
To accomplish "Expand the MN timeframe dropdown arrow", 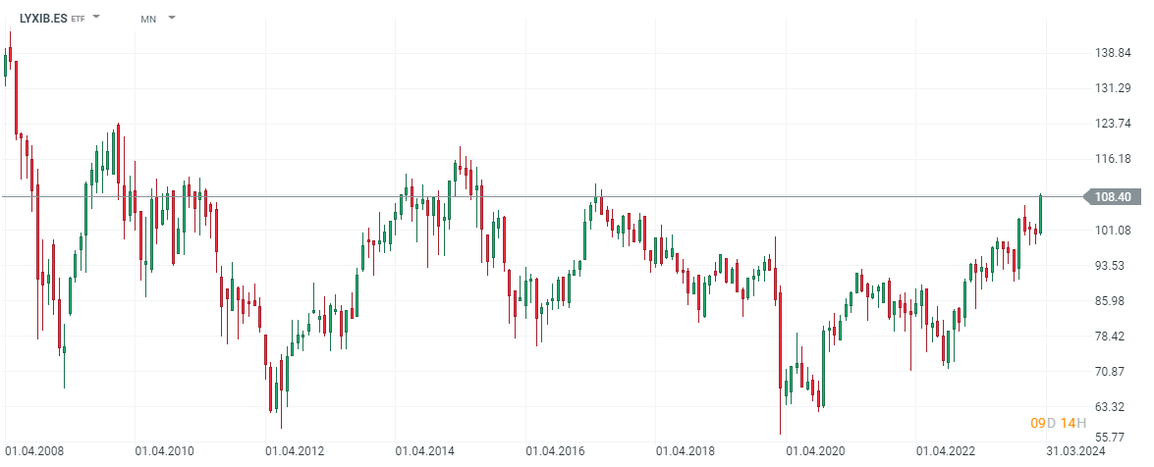I will click(172, 18).
